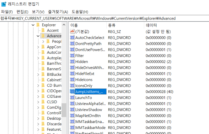The width and height of the screenshot is (209, 134).
Task: Select the DontUsePowerS... value name
Action: [90, 50]
